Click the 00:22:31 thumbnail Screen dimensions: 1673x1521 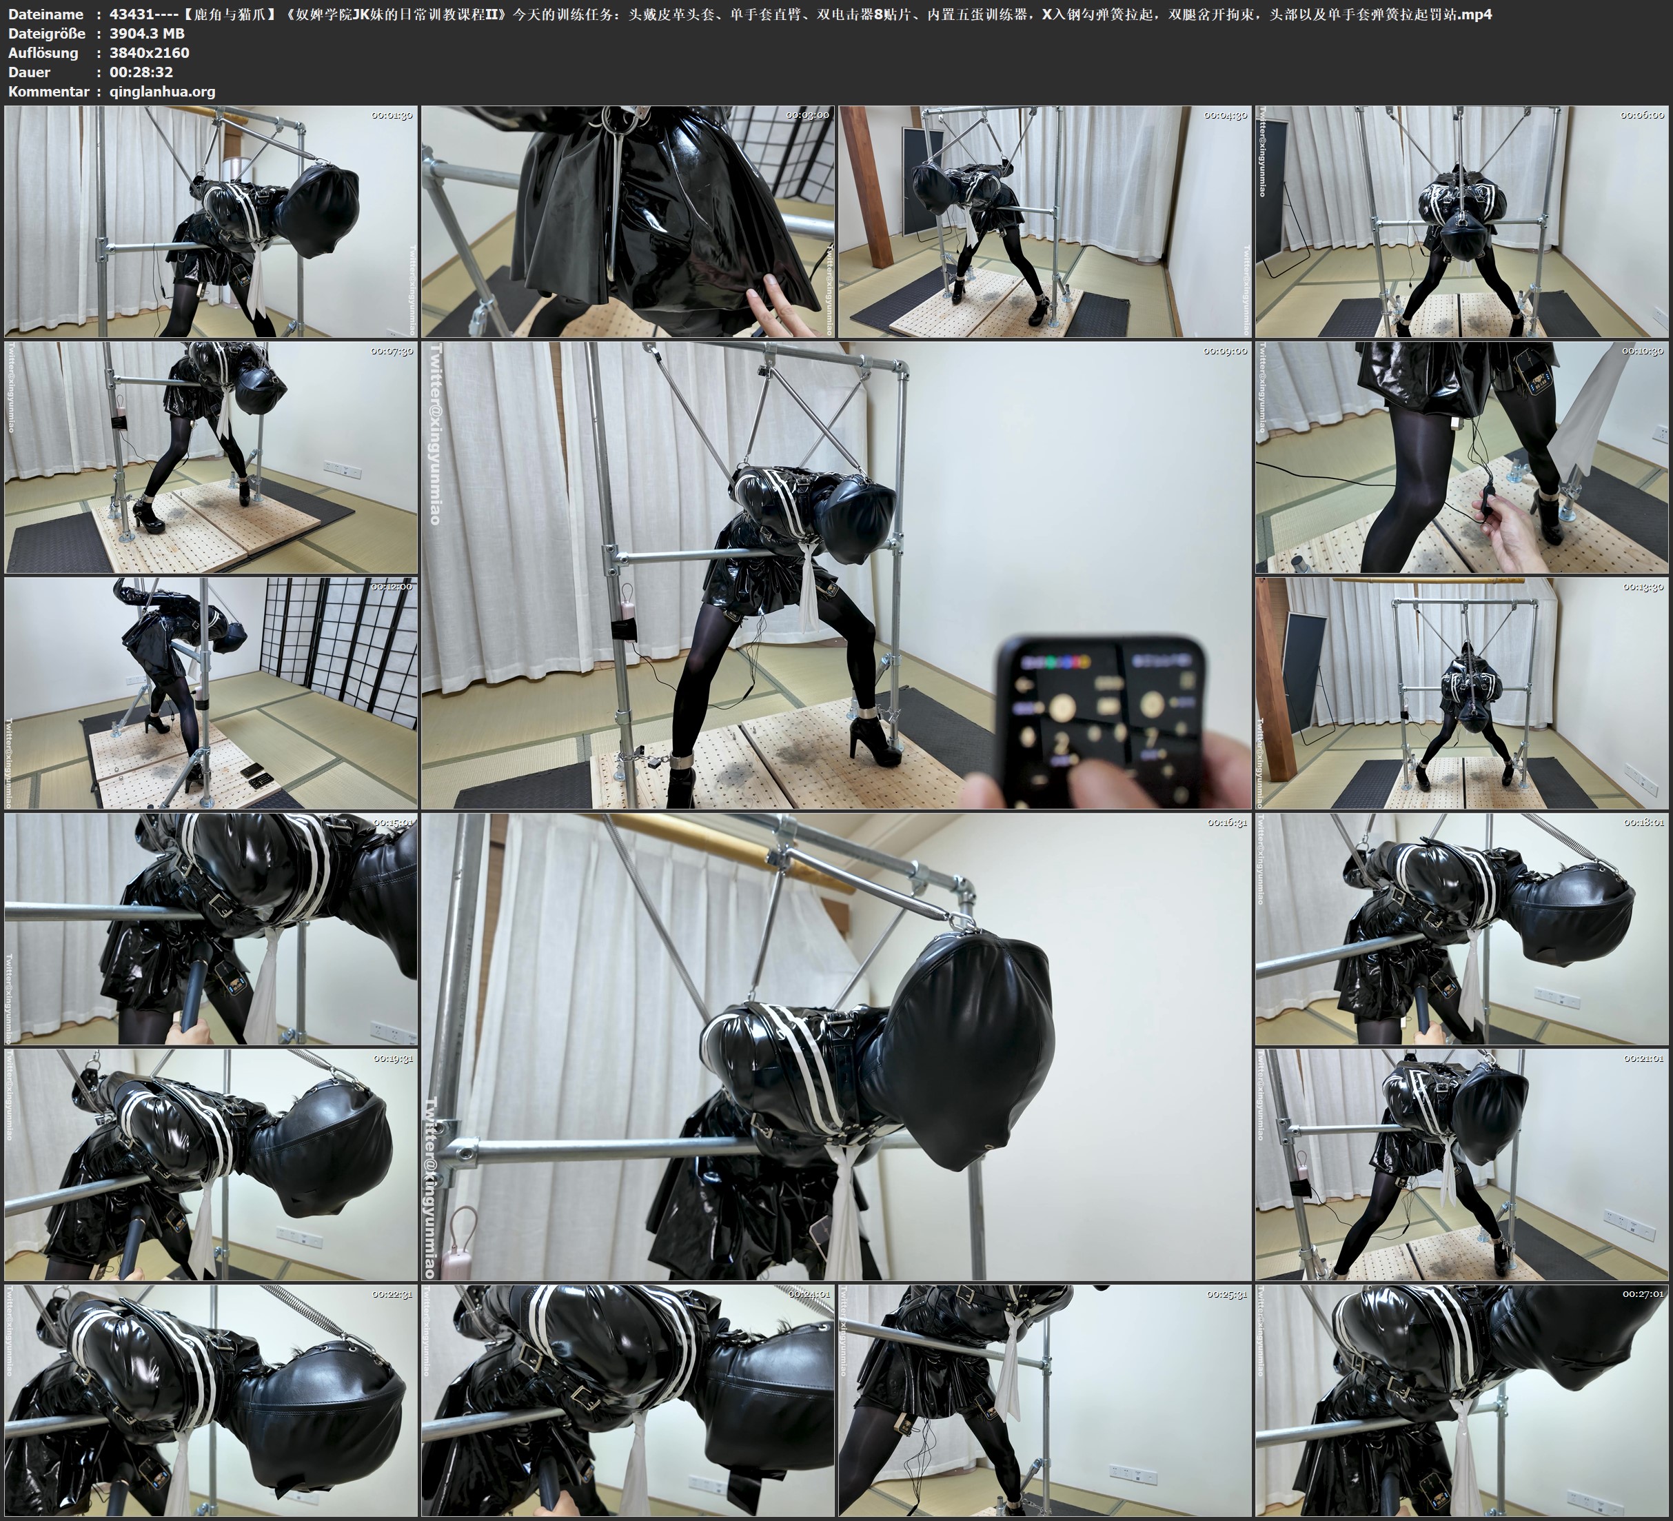click(211, 1400)
